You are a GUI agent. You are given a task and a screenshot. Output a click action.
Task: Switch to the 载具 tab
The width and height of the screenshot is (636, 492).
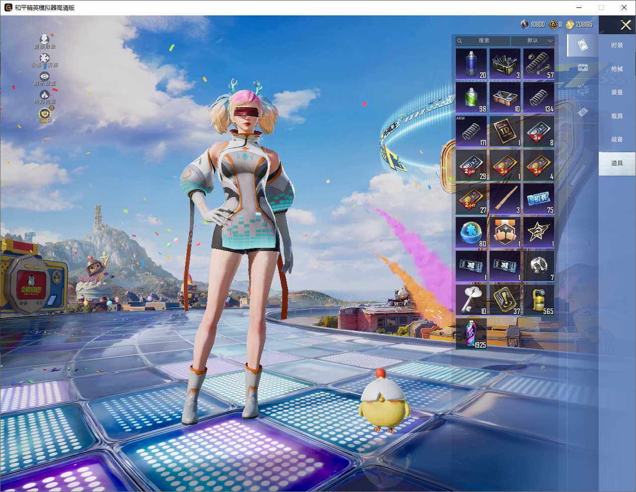617,116
